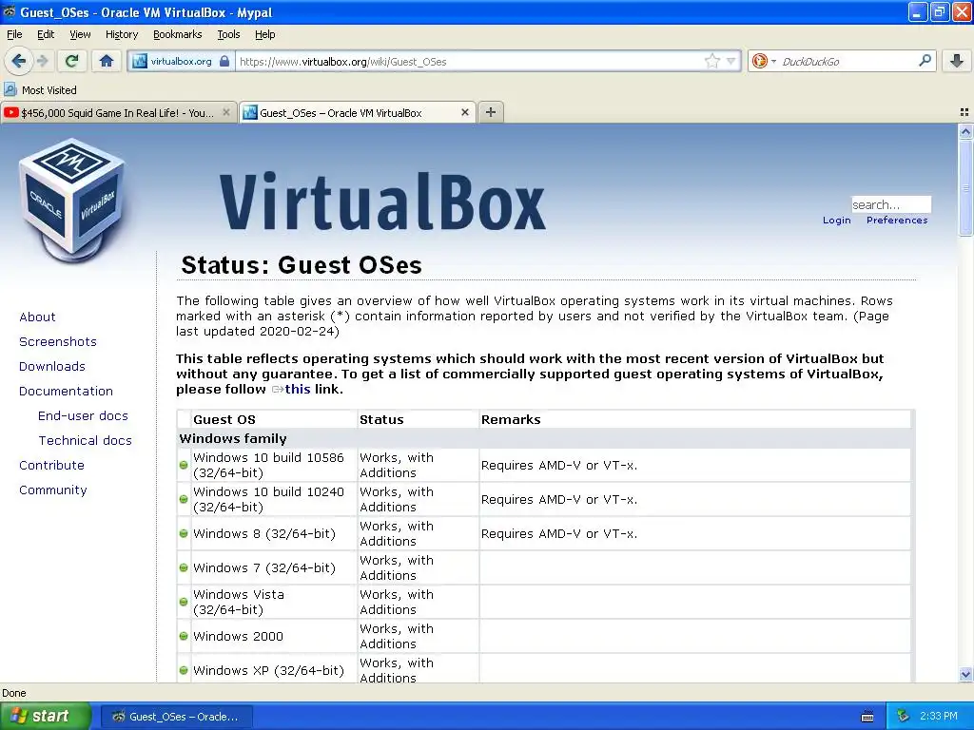Close the Squid Game YouTube tab
This screenshot has height=730, width=974.
tap(226, 112)
